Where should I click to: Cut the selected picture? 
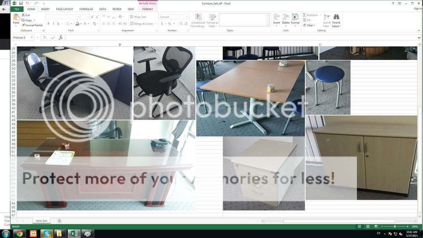[26, 15]
